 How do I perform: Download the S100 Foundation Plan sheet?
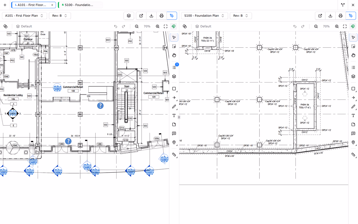pyautogui.click(x=330, y=16)
